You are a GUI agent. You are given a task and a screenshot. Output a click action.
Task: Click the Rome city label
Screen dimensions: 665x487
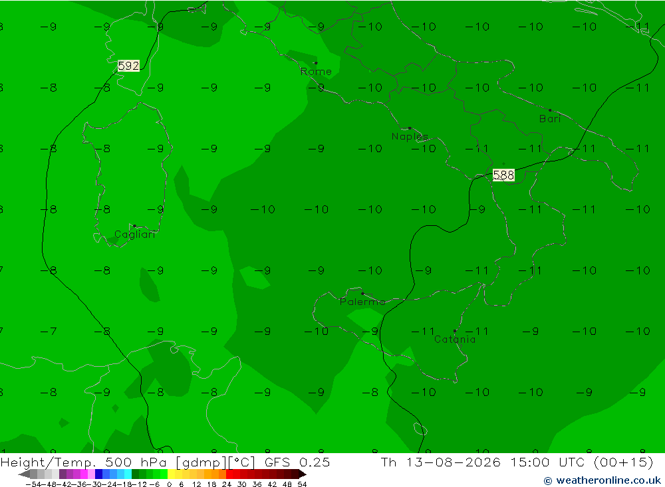click(316, 72)
